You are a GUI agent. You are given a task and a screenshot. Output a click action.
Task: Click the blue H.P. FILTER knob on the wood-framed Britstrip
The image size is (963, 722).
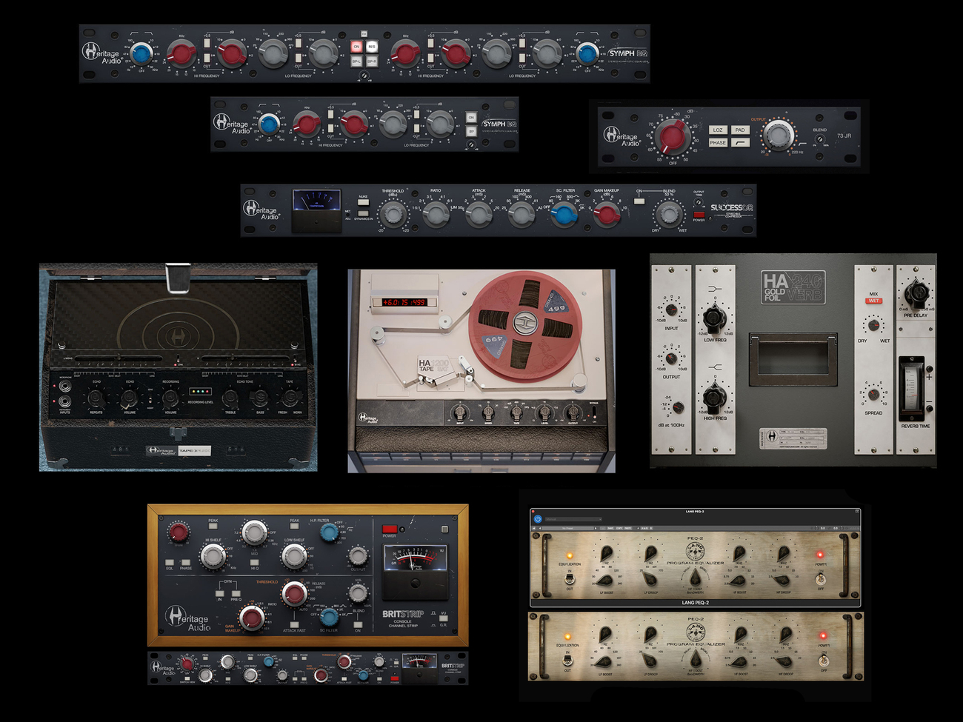[x=330, y=532]
